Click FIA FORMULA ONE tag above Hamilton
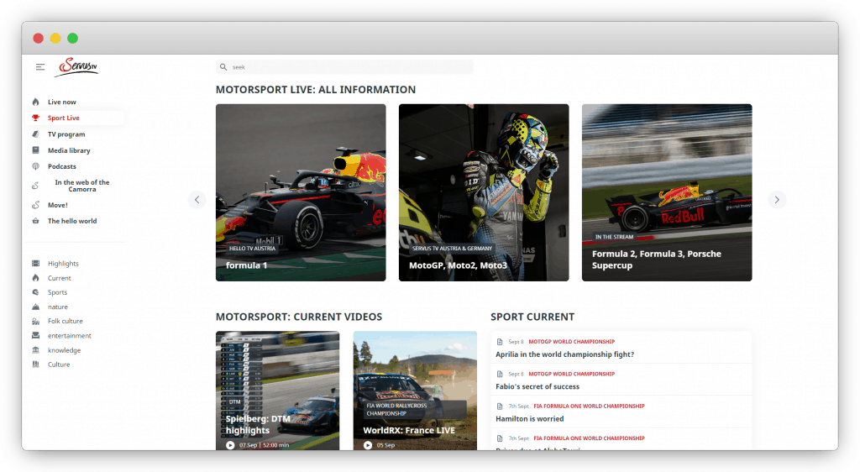860x472 pixels. [589, 406]
